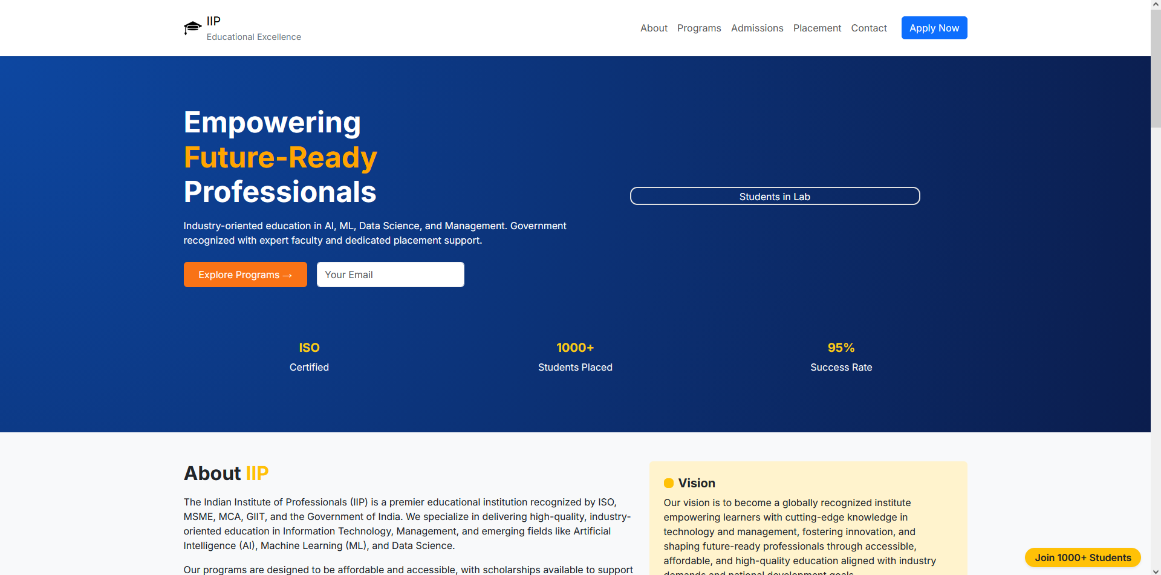This screenshot has width=1161, height=575.
Task: Click the scrollbar up arrow
Action: tap(1156, 4)
